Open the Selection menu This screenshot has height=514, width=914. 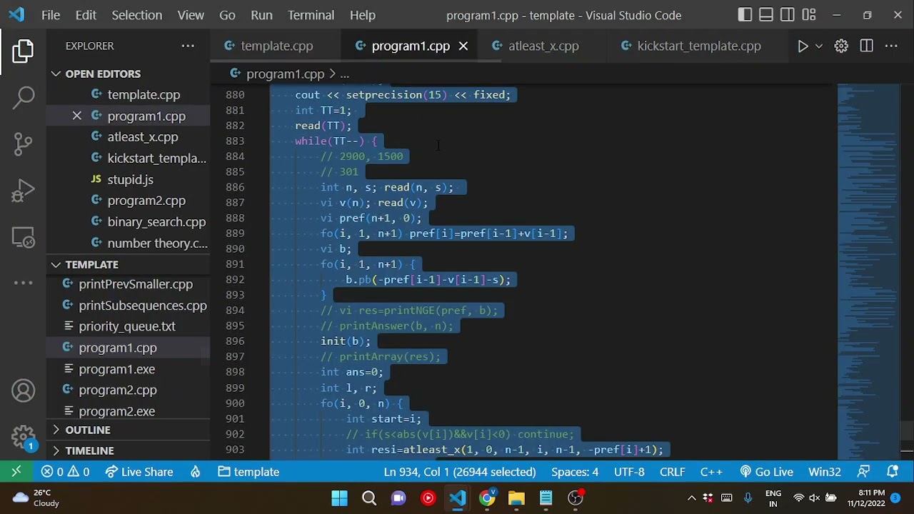click(136, 15)
